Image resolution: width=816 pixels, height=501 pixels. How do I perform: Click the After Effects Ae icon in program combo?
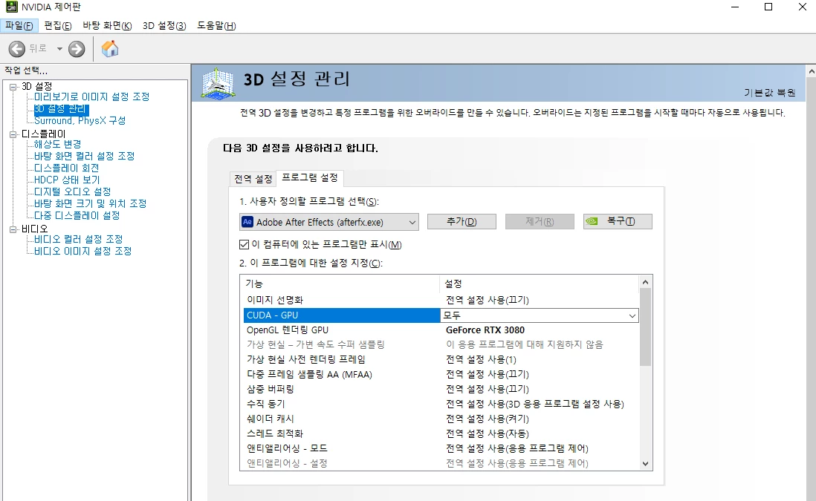[x=247, y=222]
